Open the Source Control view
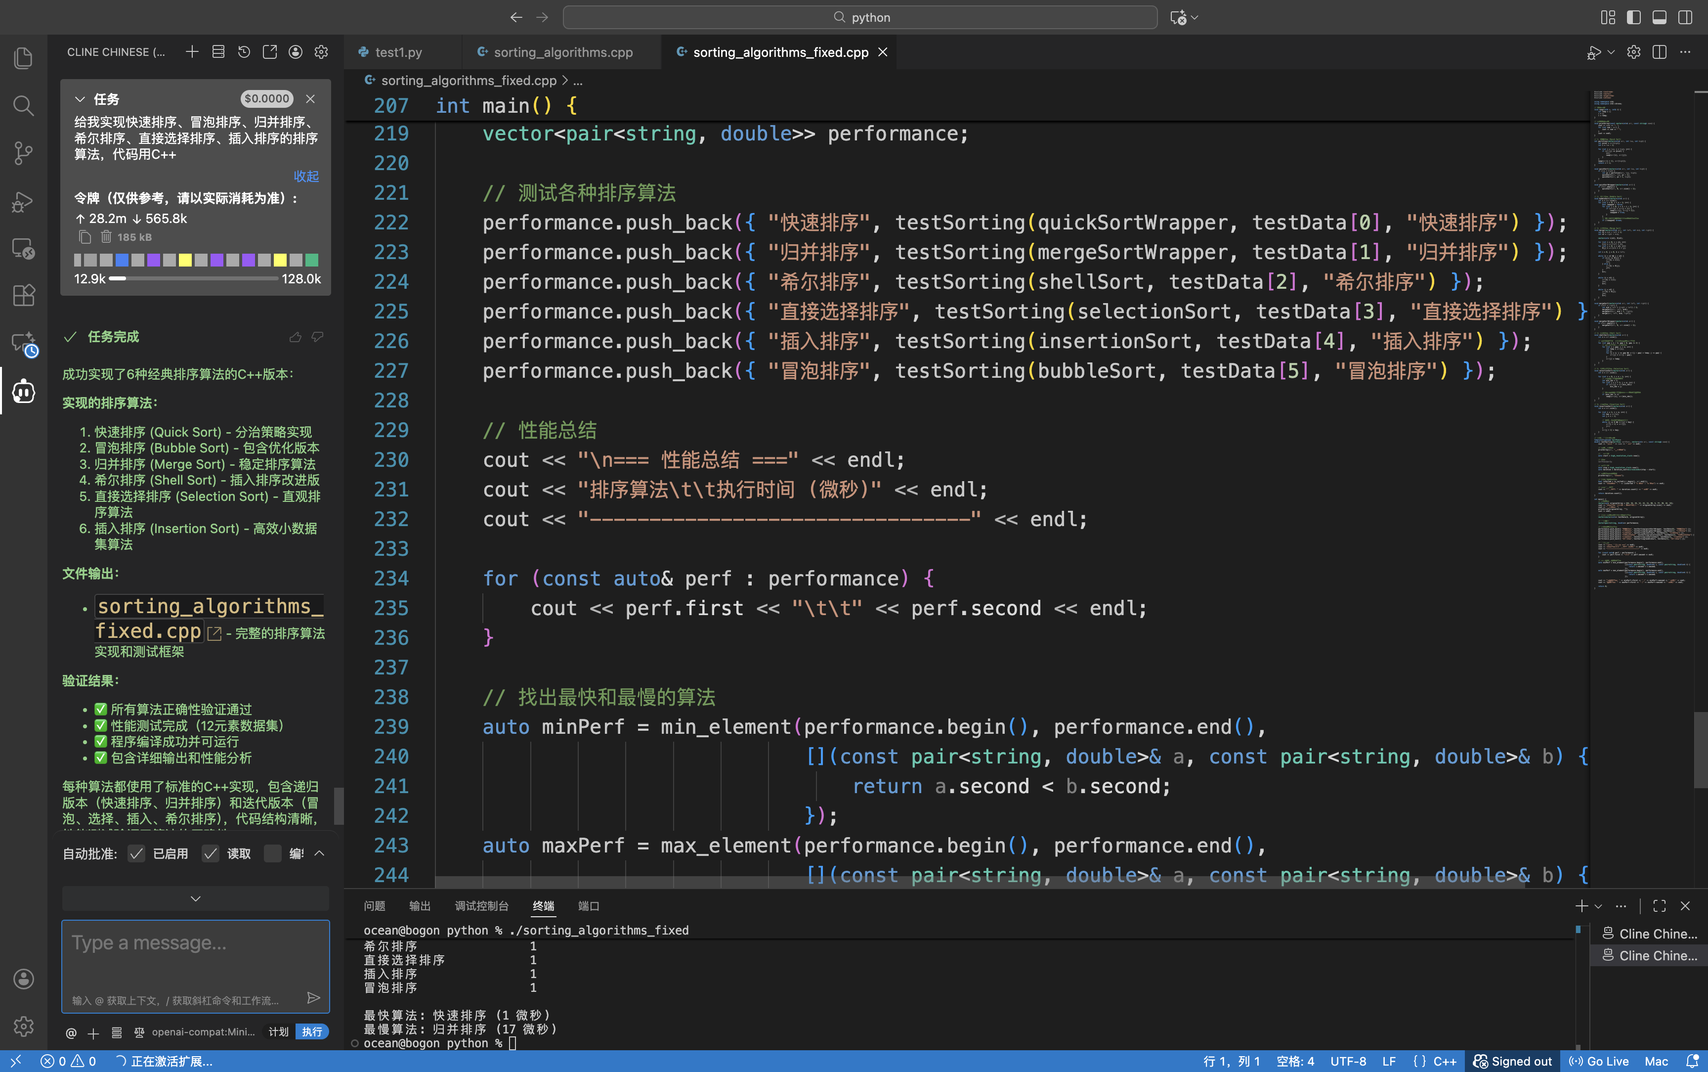 tap(23, 152)
